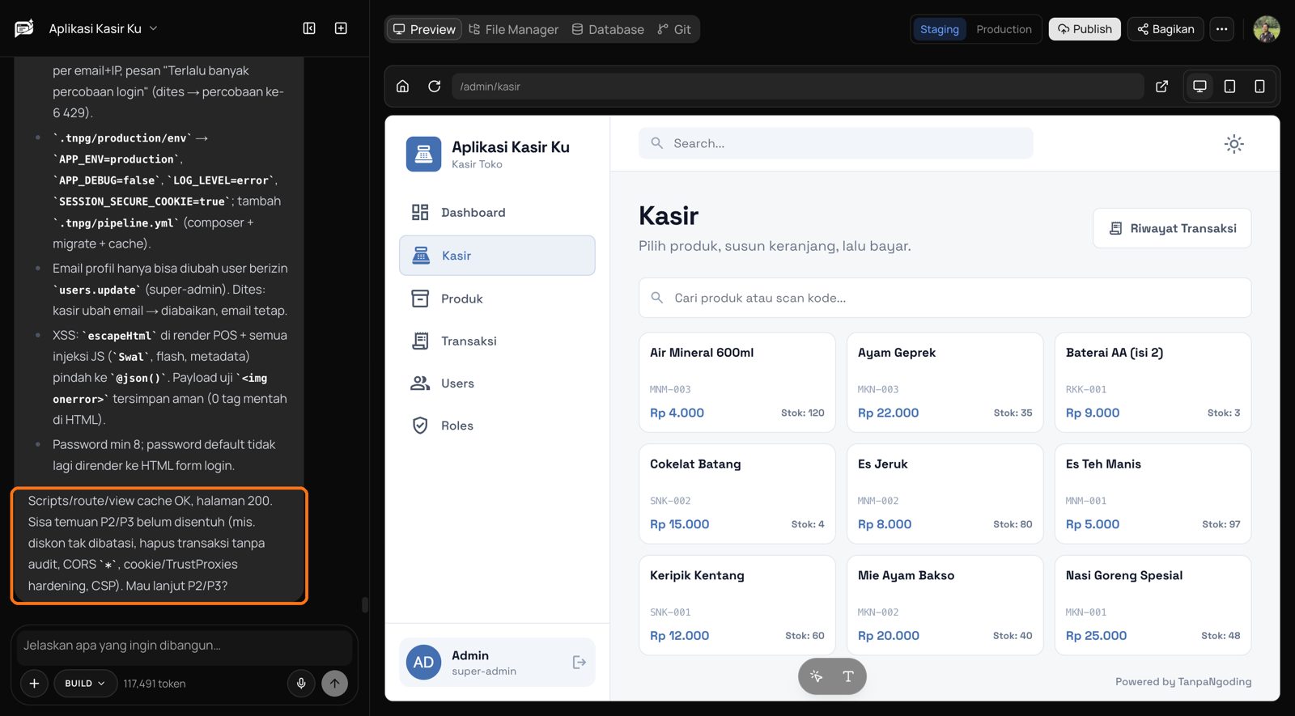Open preview in external window

coord(1161,87)
